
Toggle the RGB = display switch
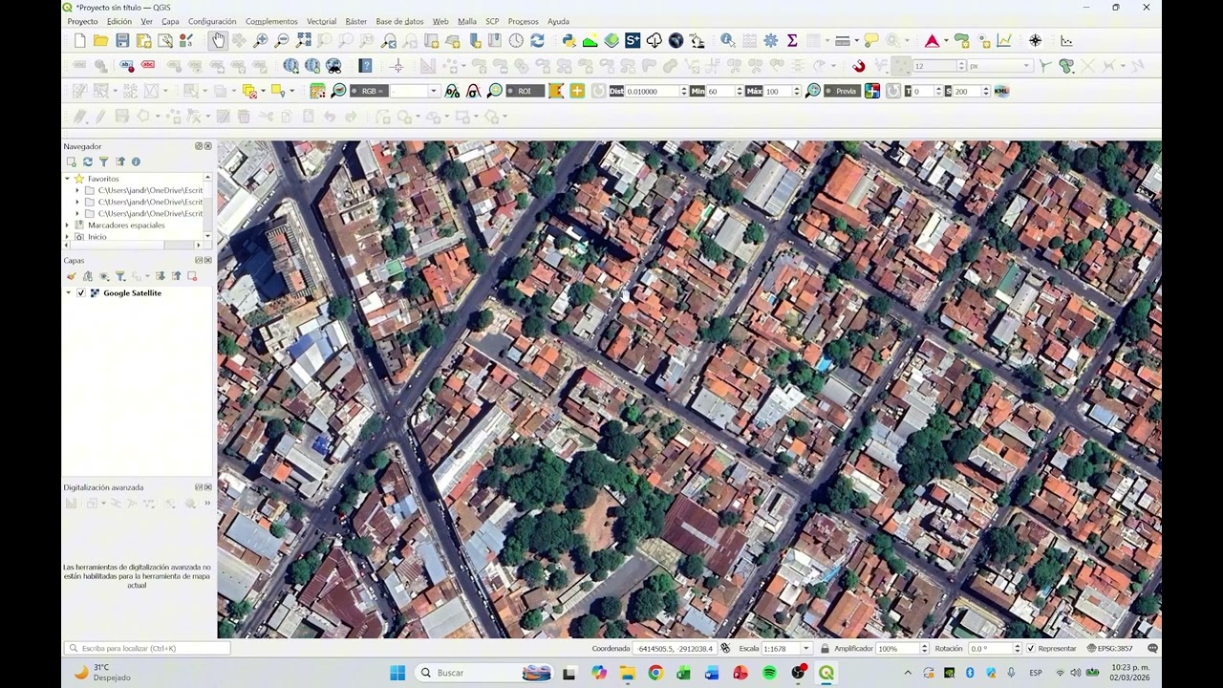(x=368, y=91)
